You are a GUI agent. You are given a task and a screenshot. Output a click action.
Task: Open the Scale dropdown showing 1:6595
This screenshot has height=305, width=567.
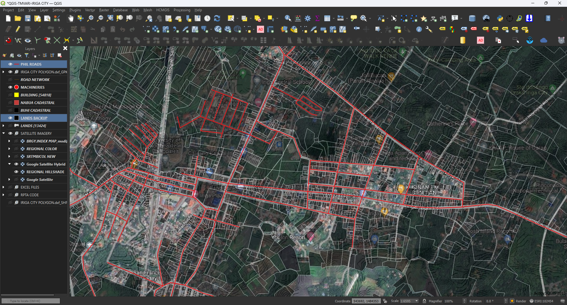[x=416, y=301]
